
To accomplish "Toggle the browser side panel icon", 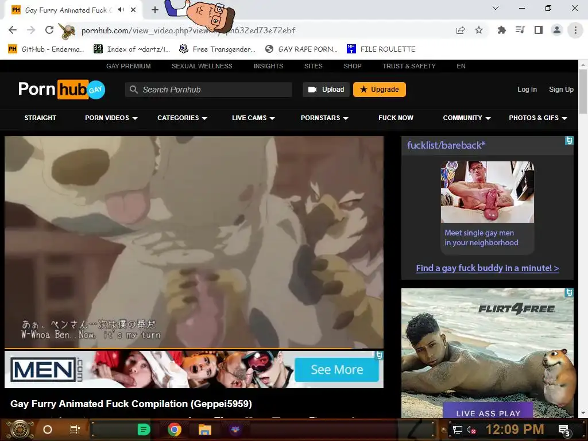I will [539, 30].
